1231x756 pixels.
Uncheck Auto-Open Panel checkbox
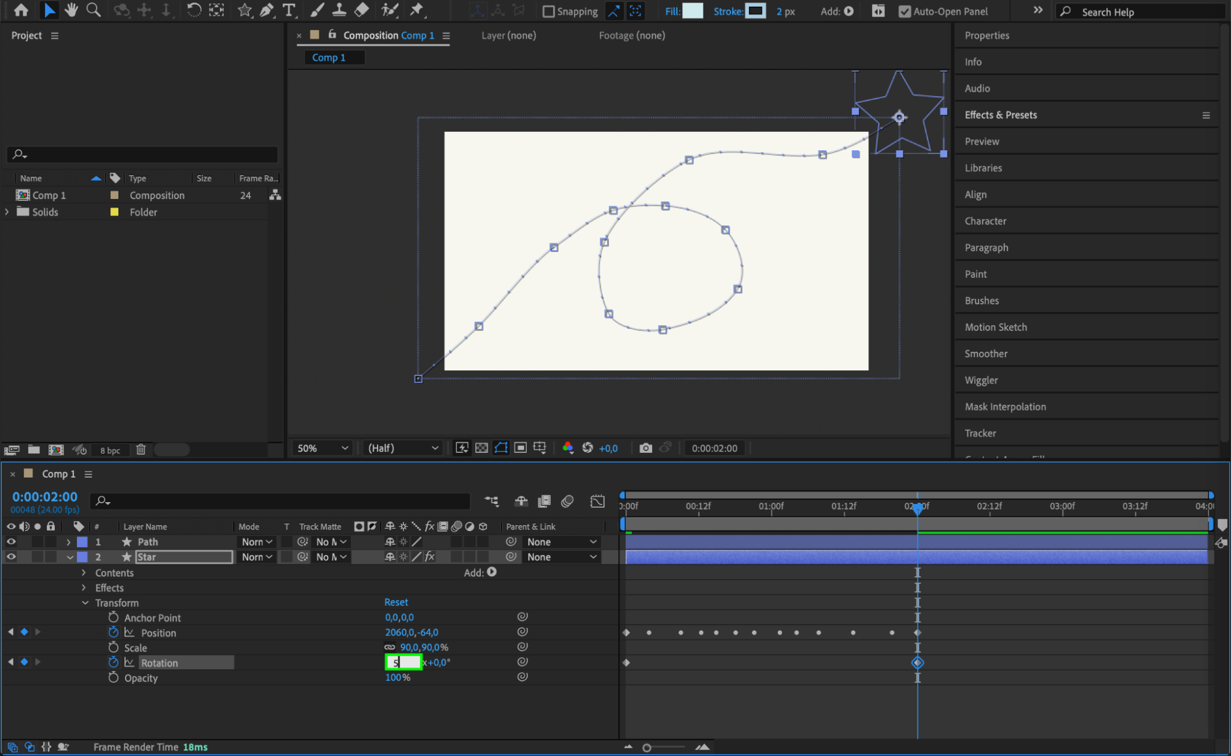(x=904, y=11)
